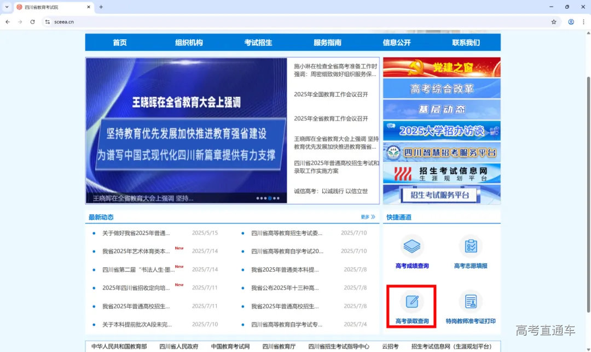Open Chrome three-dot menu
The image size is (591, 352).
pos(583,22)
